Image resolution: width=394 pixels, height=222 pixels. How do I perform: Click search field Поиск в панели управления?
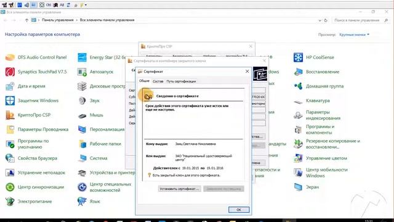(x=357, y=20)
